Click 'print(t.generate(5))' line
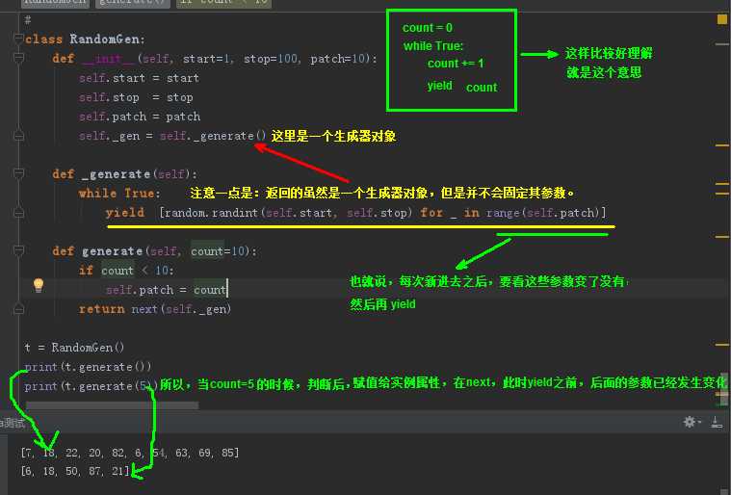 [x=91, y=386]
